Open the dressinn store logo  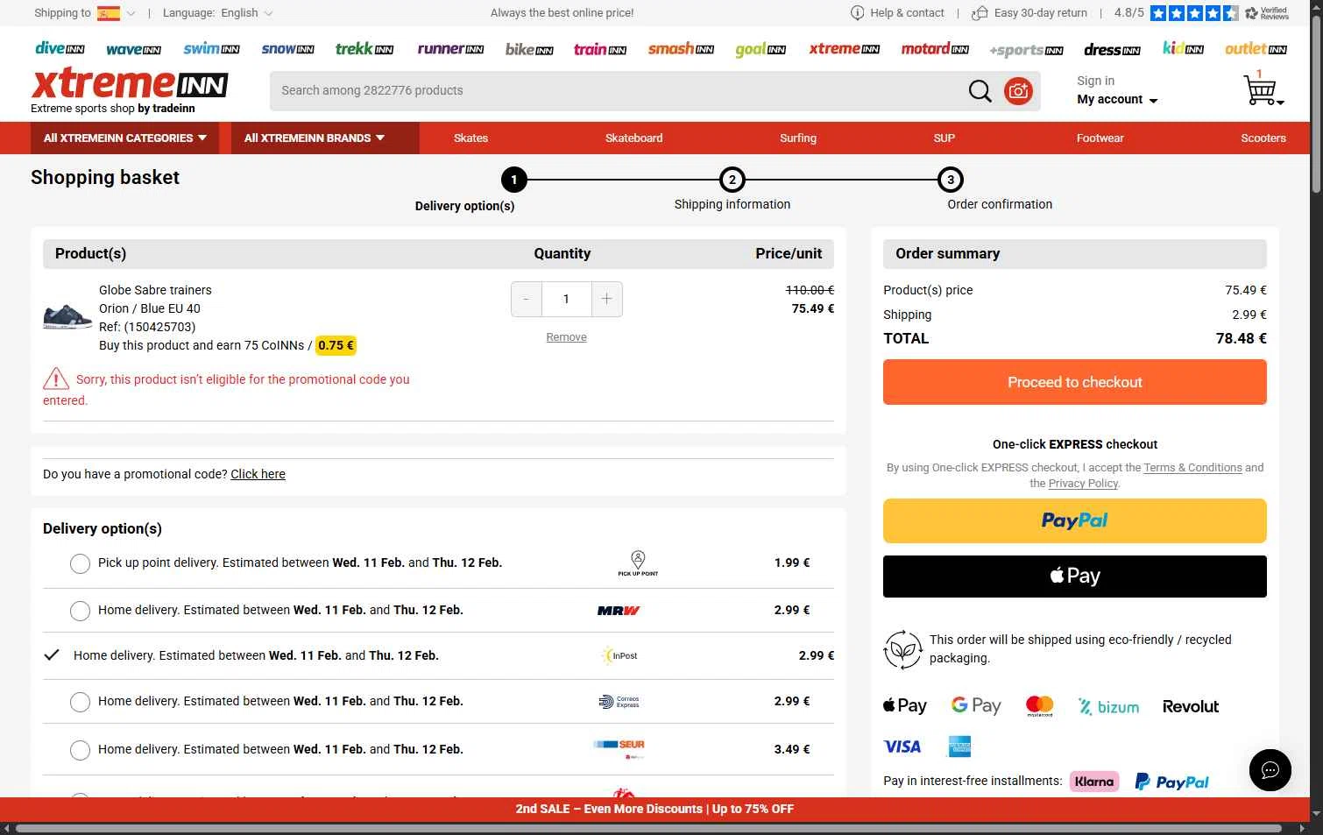click(1112, 50)
